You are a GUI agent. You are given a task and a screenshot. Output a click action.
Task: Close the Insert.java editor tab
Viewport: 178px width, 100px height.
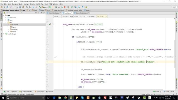click(x=72, y=13)
